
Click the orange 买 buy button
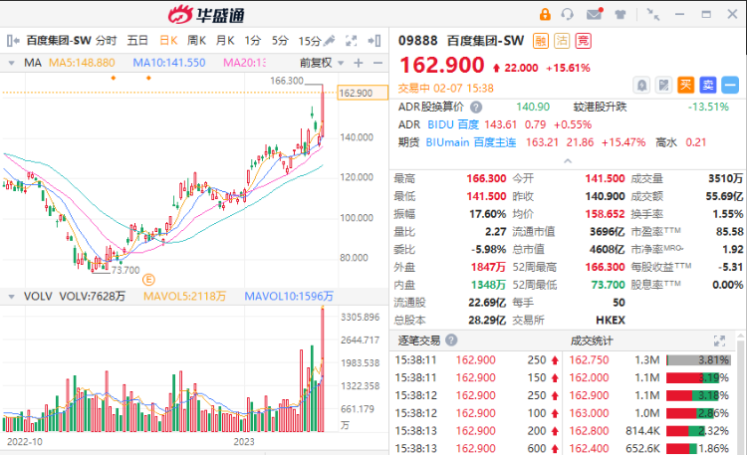click(x=685, y=86)
